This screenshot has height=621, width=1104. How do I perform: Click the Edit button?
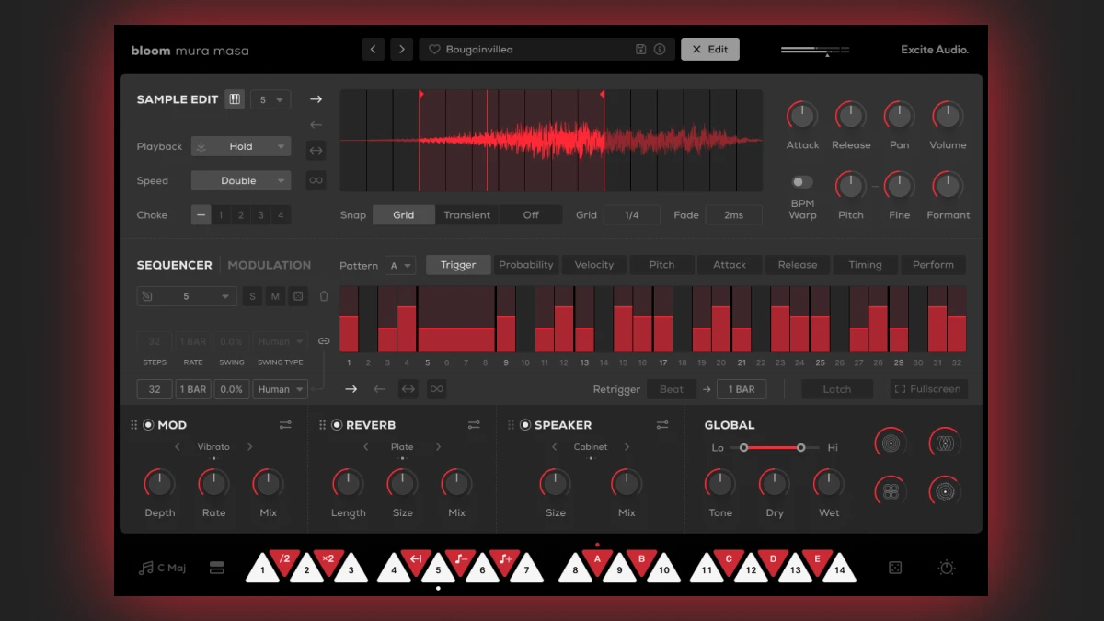[709, 50]
